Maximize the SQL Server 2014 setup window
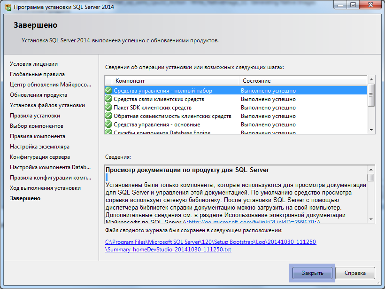This screenshot has height=289, width=385. (x=353, y=5)
